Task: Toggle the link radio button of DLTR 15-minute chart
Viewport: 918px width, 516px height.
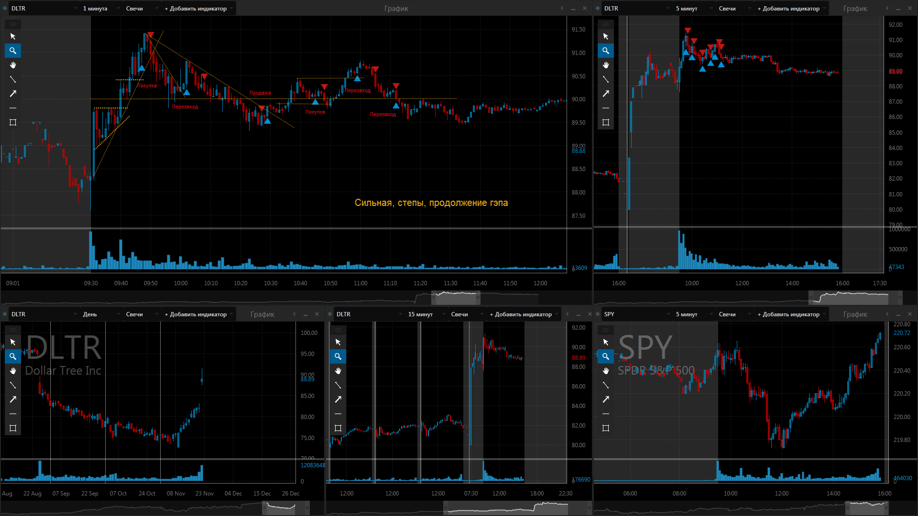Action: click(330, 314)
